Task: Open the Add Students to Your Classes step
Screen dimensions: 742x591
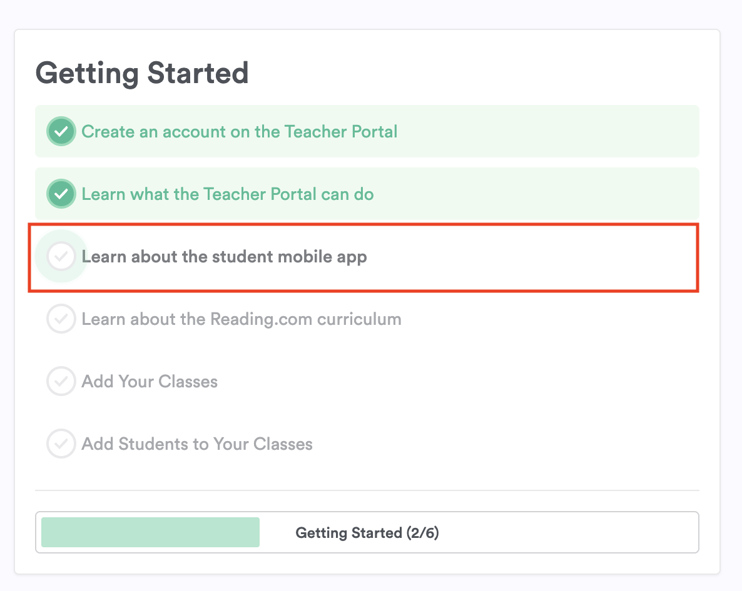Action: pos(197,444)
